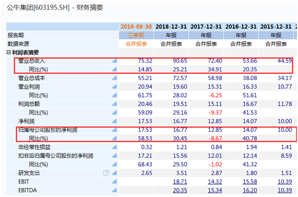The height and width of the screenshot is (197, 298).
Task: Select 研发支出 value 2.65
Action: click(146, 173)
